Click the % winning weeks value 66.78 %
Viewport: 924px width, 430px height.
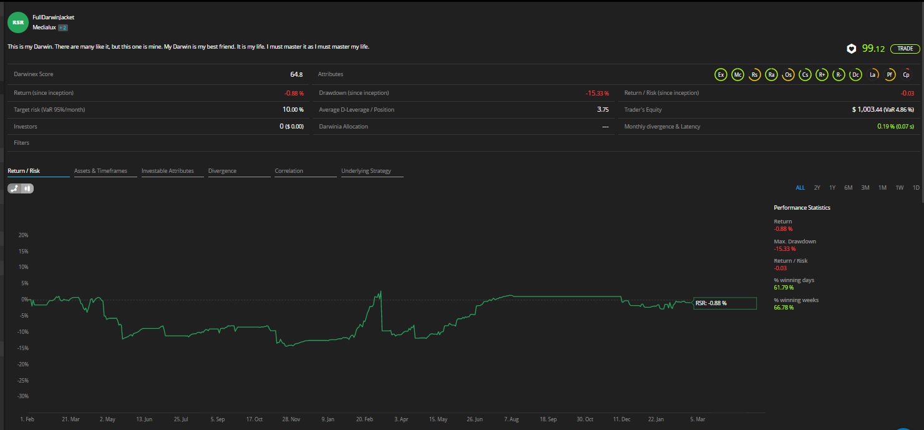pos(784,308)
